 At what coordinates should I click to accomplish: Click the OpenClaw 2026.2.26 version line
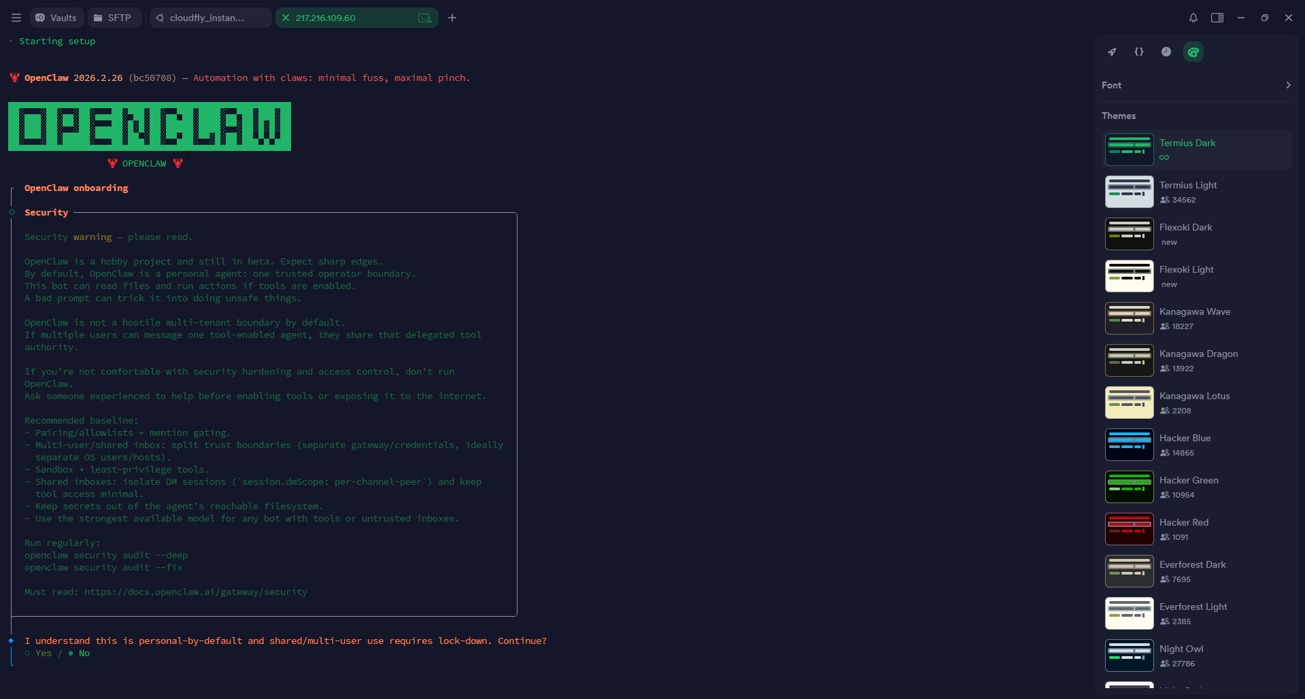click(x=239, y=78)
